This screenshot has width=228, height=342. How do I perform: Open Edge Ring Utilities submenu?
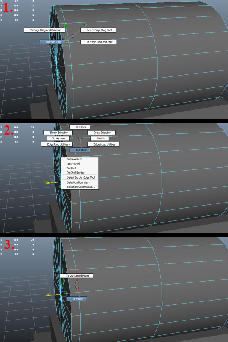pyautogui.click(x=57, y=144)
